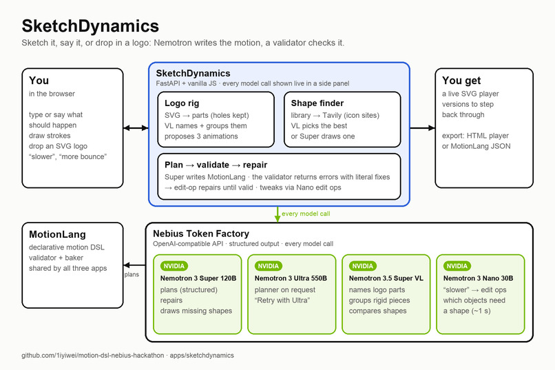This screenshot has width=555, height=370.
Task: Select the 'Logo rig' heading
Action: [x=182, y=103]
